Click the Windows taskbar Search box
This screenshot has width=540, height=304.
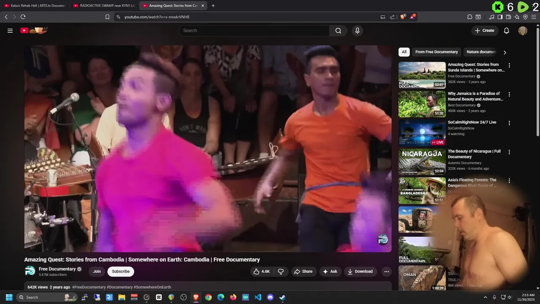[46, 297]
